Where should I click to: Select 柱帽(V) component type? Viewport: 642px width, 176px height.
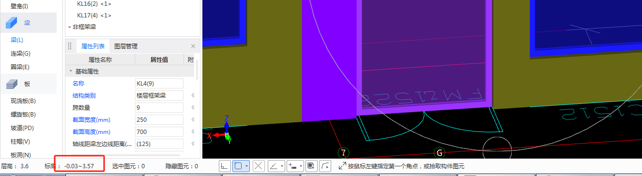point(20,142)
